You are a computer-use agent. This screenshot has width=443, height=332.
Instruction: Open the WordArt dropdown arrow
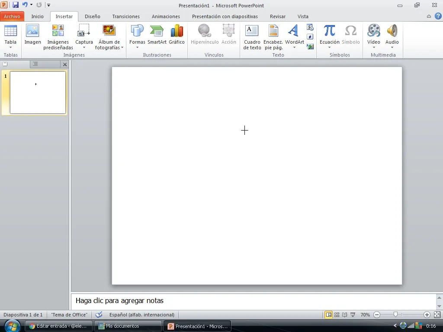pyautogui.click(x=294, y=48)
